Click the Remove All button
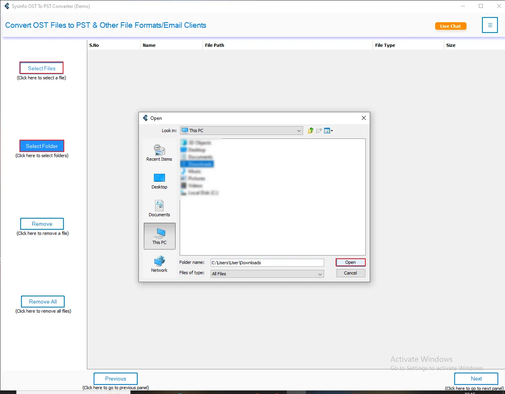Image resolution: width=505 pixels, height=394 pixels. click(x=43, y=302)
